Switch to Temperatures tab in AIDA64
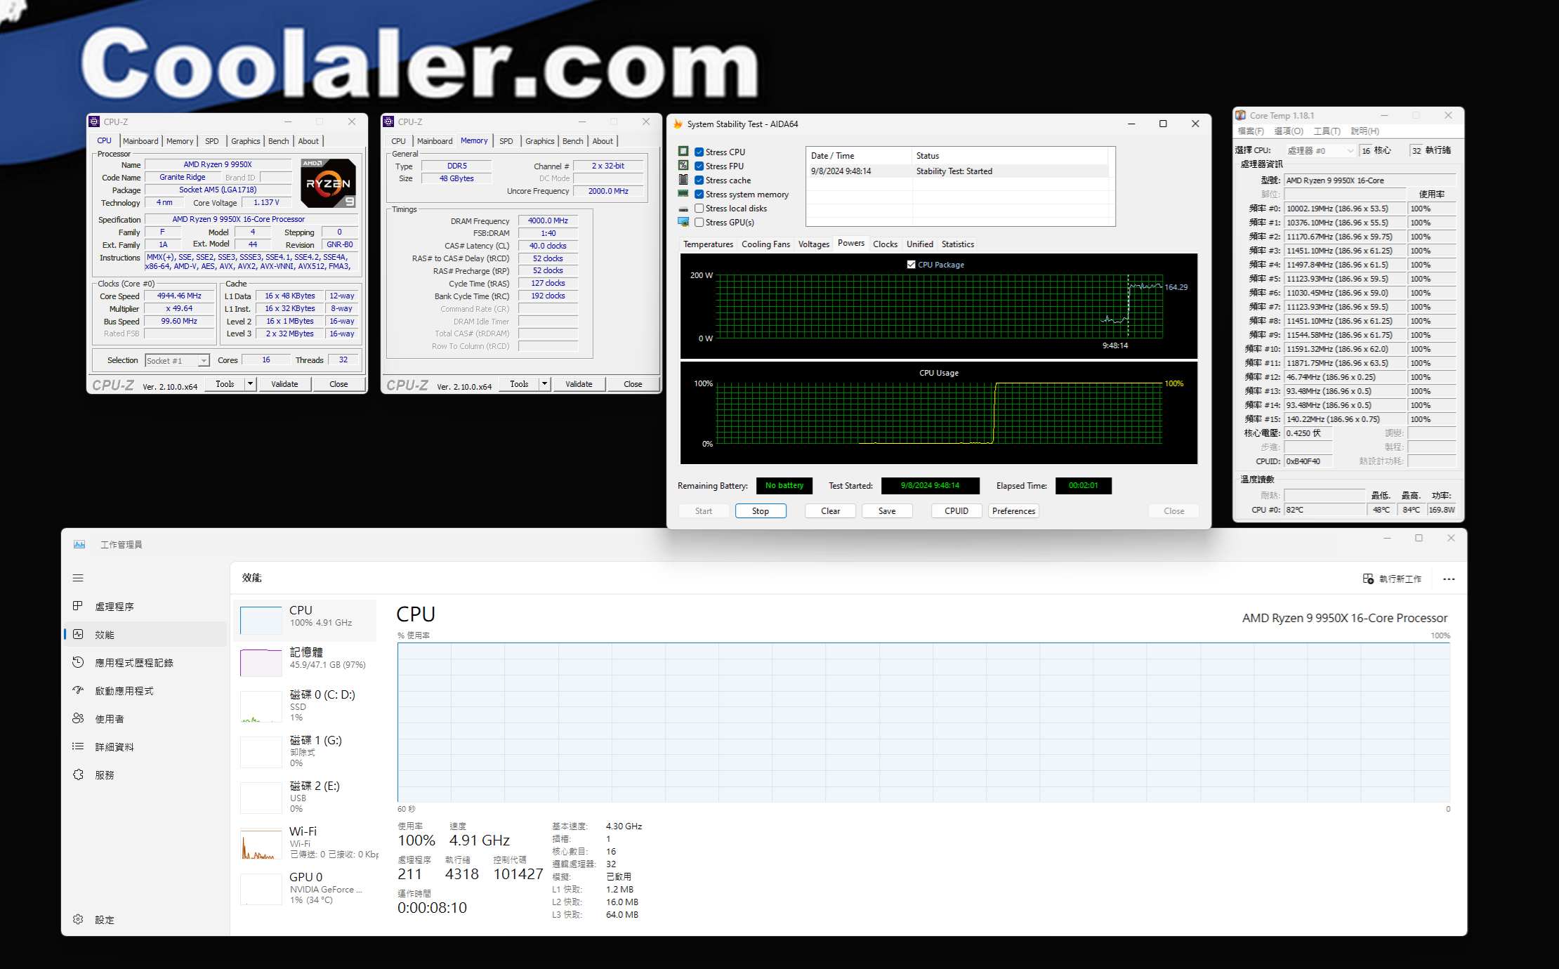 [x=708, y=244]
